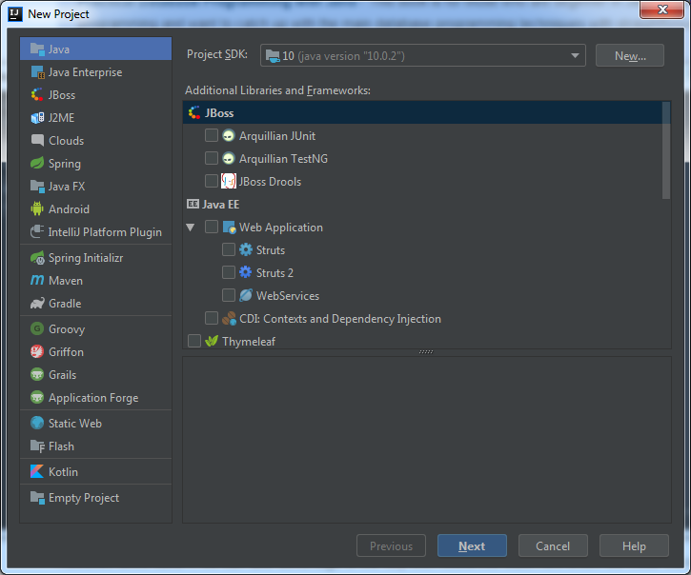The image size is (691, 575).
Task: Click the WebServices planet icon
Action: [x=246, y=295]
